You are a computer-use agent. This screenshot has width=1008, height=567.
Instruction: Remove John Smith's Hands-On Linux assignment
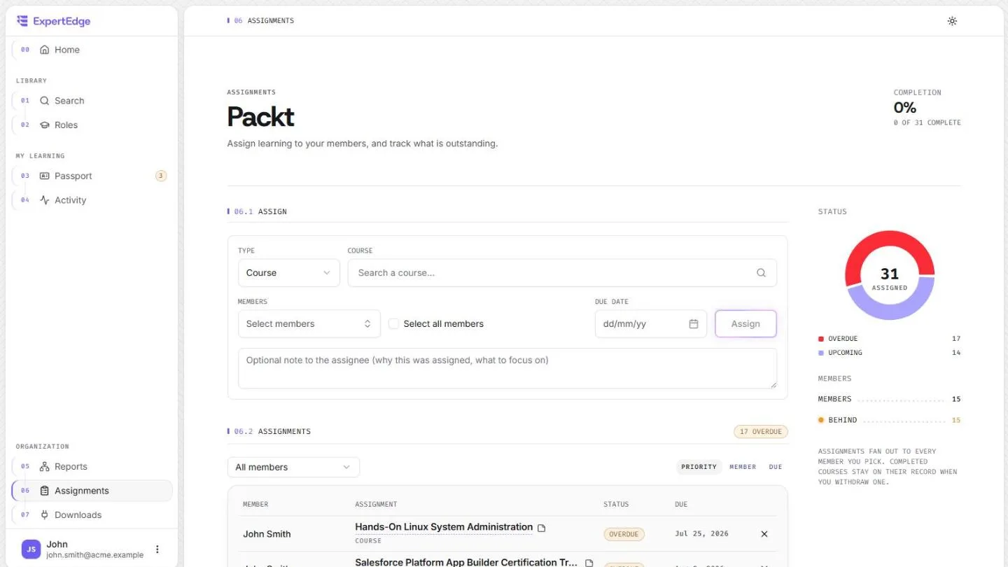764,534
